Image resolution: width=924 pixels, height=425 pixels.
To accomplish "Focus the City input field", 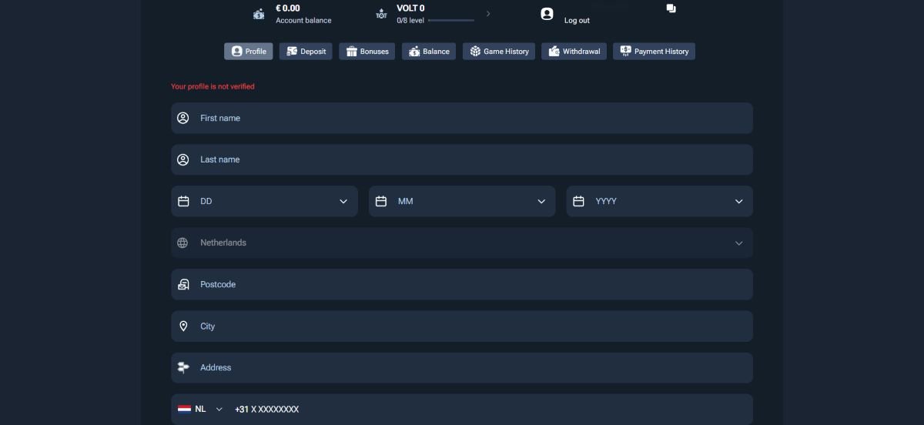I will 462,326.
